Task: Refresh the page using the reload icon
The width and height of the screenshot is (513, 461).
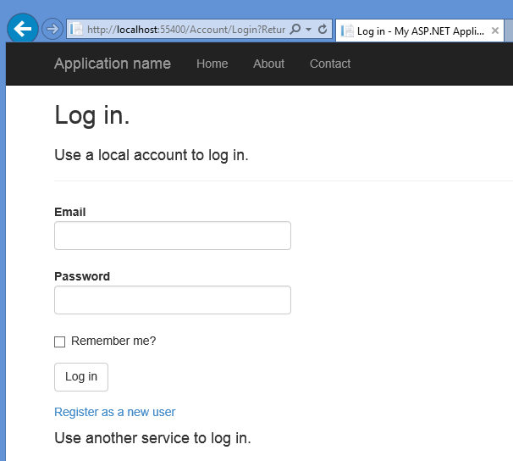Action: click(323, 30)
